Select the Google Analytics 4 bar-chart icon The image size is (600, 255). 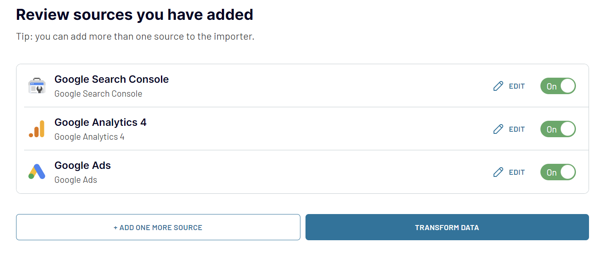pyautogui.click(x=37, y=128)
